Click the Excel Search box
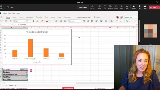The width and height of the screenshot is (160, 90). pyautogui.click(x=98, y=17)
